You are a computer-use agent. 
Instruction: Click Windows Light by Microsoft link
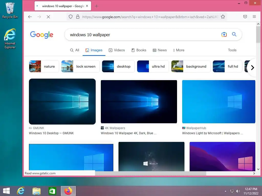[x=212, y=133]
